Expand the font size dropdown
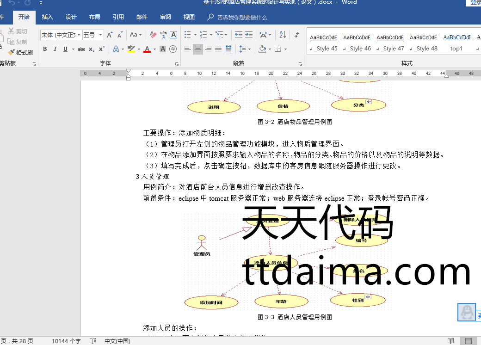Image resolution: width=481 pixels, height=345 pixels. pyautogui.click(x=101, y=35)
